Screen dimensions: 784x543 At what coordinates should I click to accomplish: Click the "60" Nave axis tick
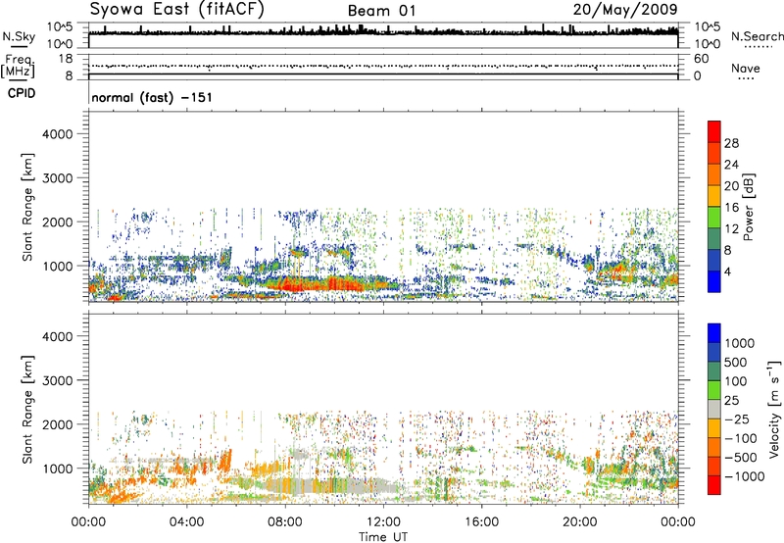tap(701, 59)
